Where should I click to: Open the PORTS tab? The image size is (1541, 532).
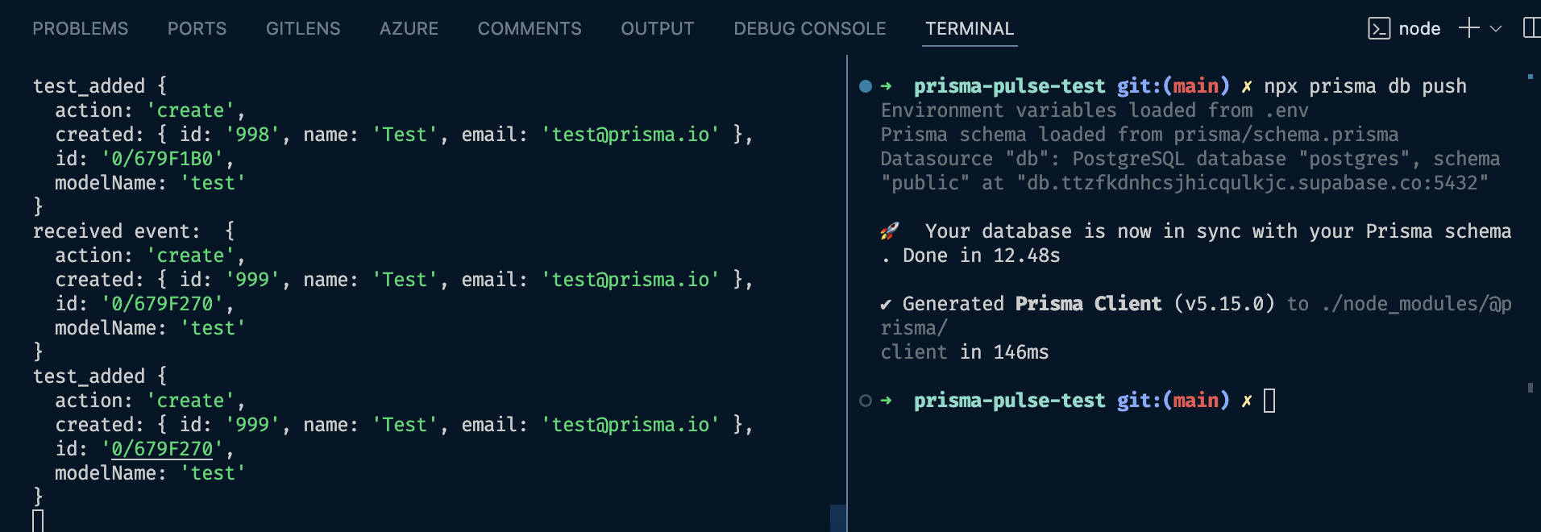click(197, 29)
